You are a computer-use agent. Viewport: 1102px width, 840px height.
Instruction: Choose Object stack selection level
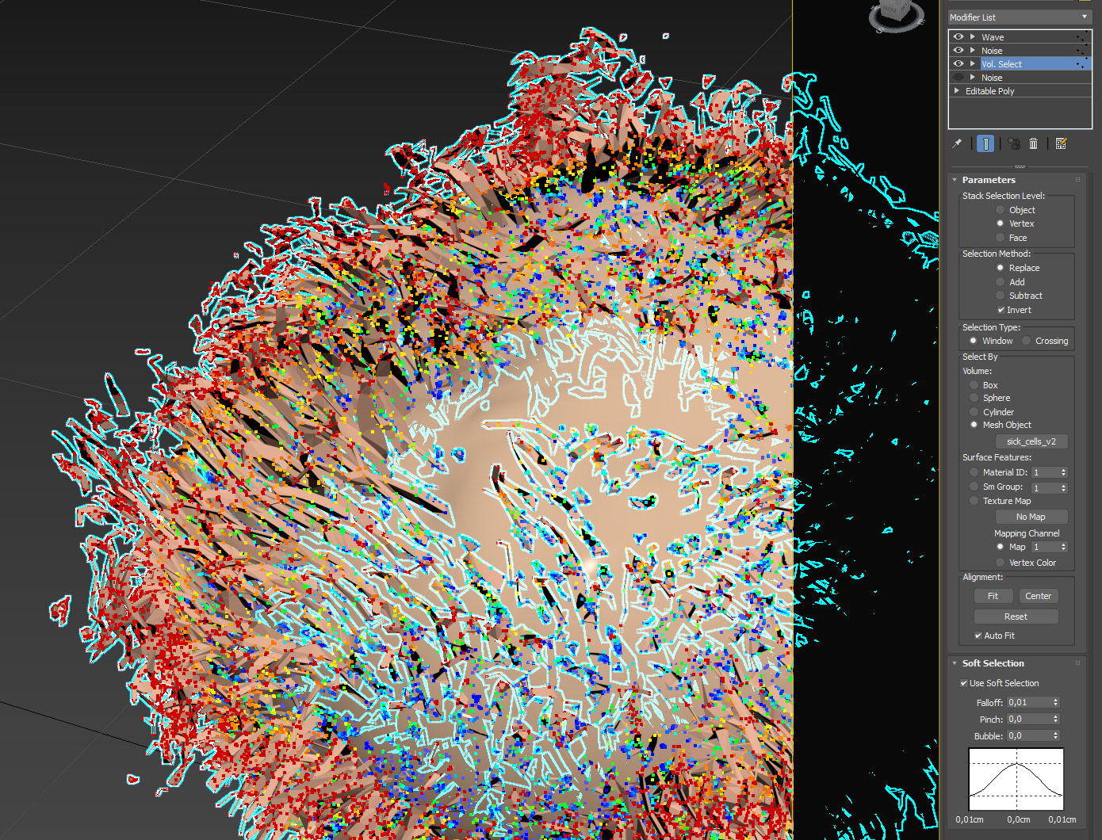coord(1001,210)
